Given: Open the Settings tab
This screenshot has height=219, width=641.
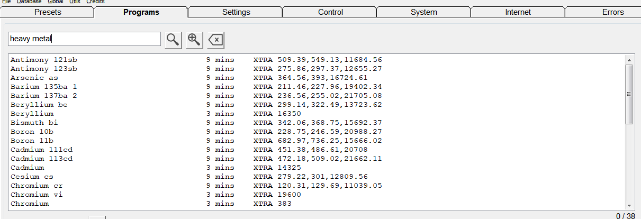Looking at the screenshot, I should point(236,12).
